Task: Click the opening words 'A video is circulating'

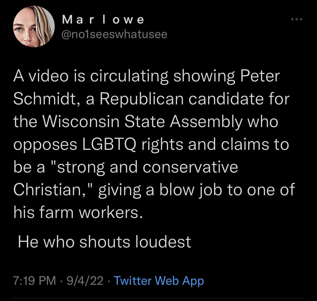Action: [x=91, y=77]
